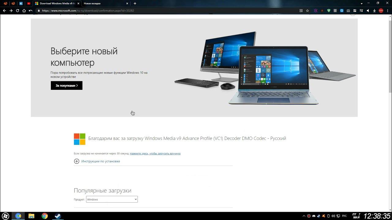The width and height of the screenshot is (392, 220).
Task: Open the pinned YouTube tab
Action: (x=29, y=3)
